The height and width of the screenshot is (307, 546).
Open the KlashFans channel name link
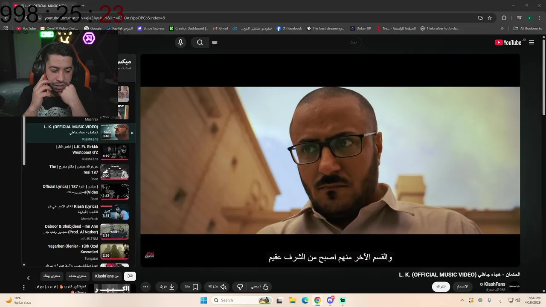[x=494, y=284]
